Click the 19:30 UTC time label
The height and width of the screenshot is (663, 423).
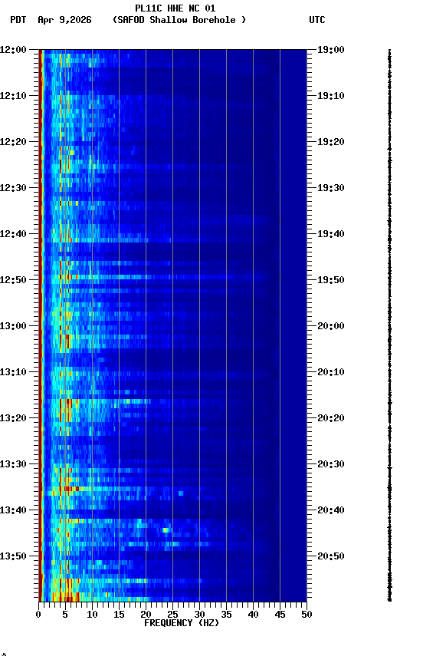[x=331, y=188]
